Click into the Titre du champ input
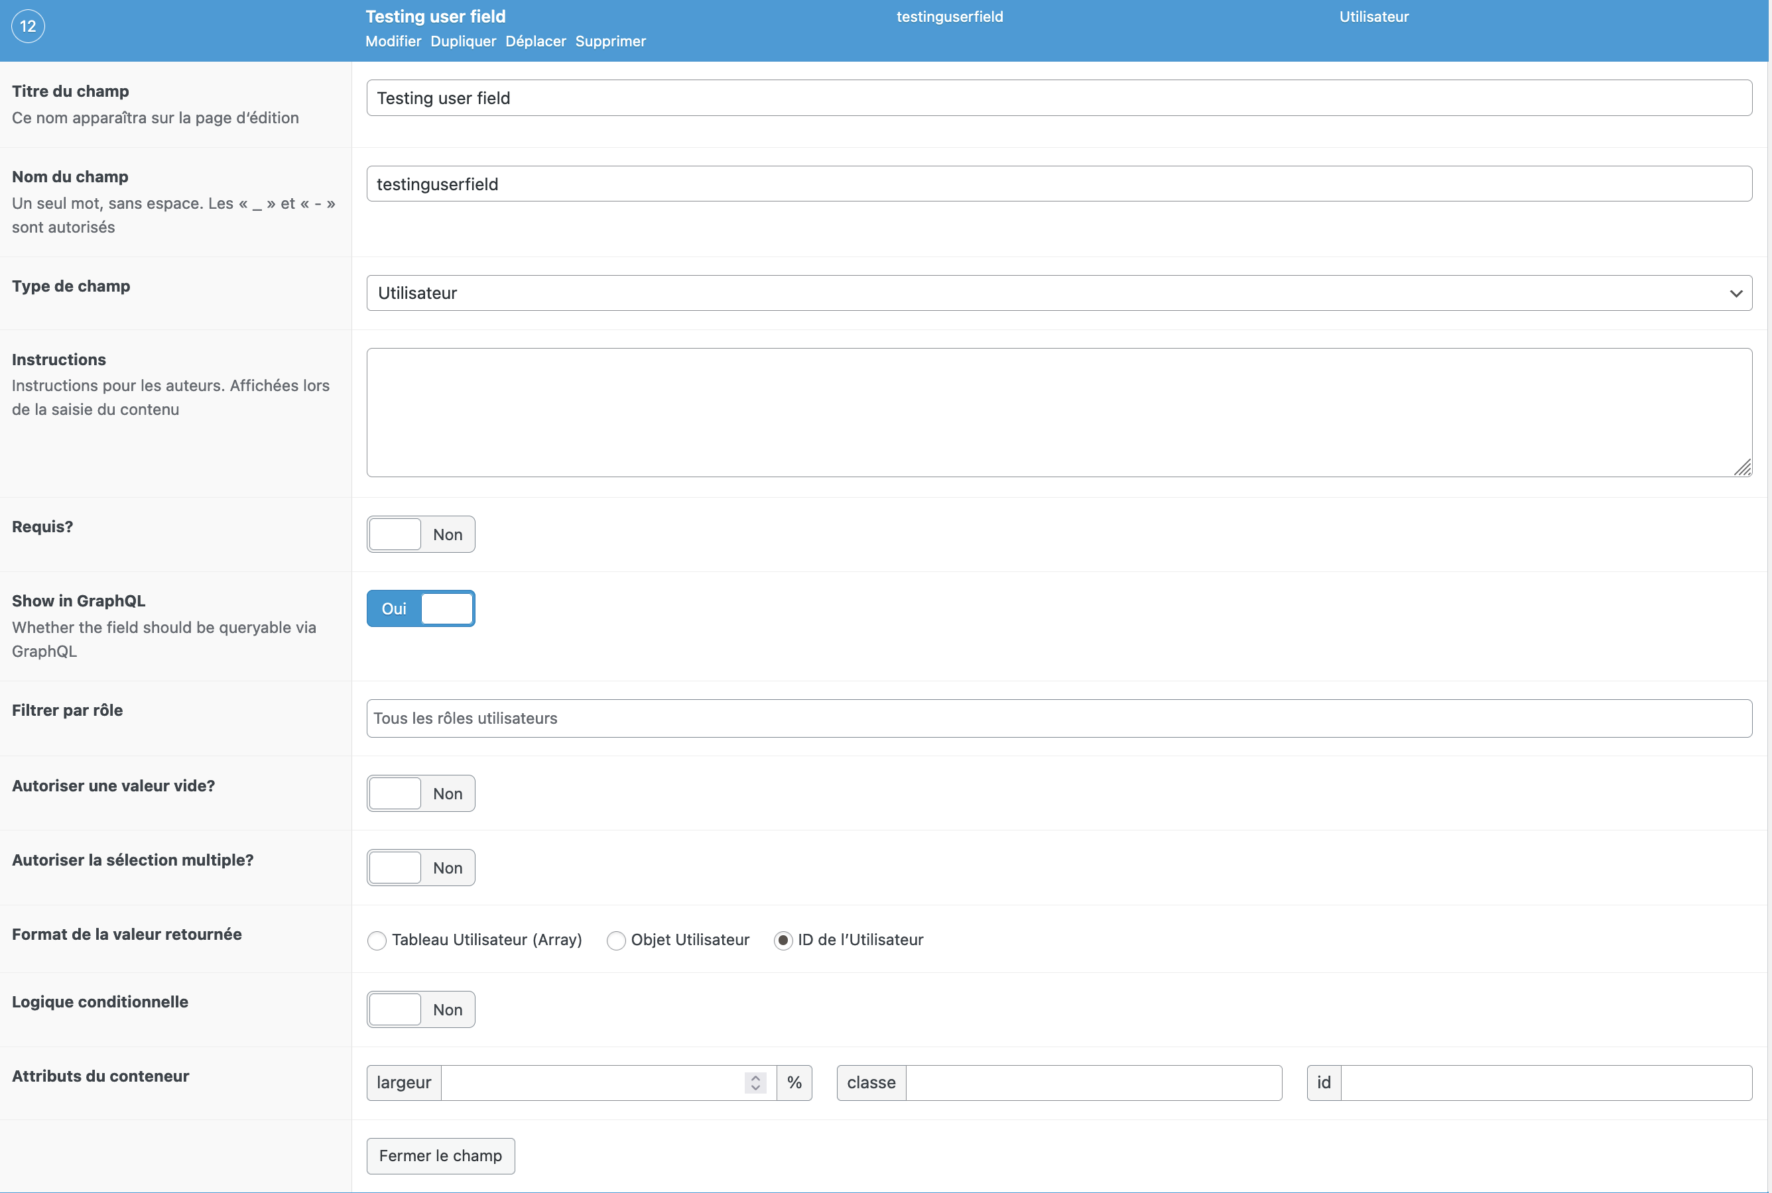 1058,98
